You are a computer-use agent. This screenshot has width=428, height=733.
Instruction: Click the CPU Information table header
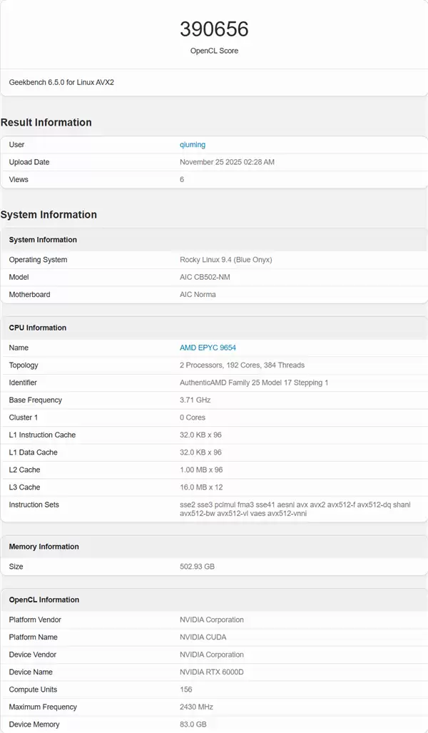37,328
